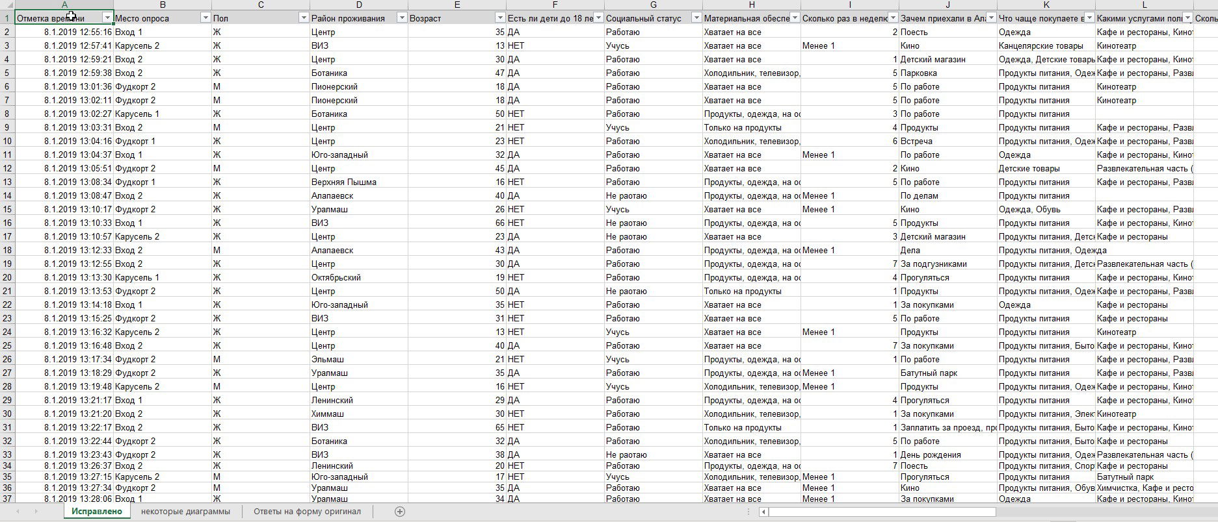Select age cell with value 47
Screen dimensions: 1218x522
pyautogui.click(x=457, y=73)
